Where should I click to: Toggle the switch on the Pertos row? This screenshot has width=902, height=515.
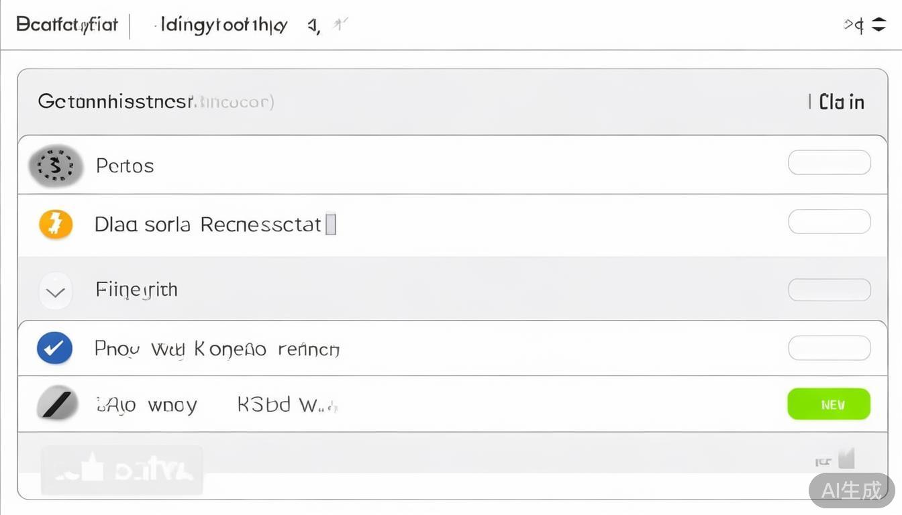click(829, 162)
